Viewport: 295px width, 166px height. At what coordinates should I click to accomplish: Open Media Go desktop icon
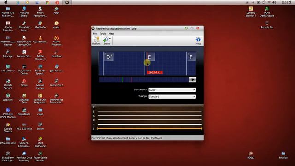(40, 25)
